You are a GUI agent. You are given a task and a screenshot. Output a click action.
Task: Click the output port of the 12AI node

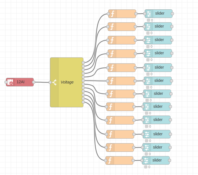coord(34,82)
